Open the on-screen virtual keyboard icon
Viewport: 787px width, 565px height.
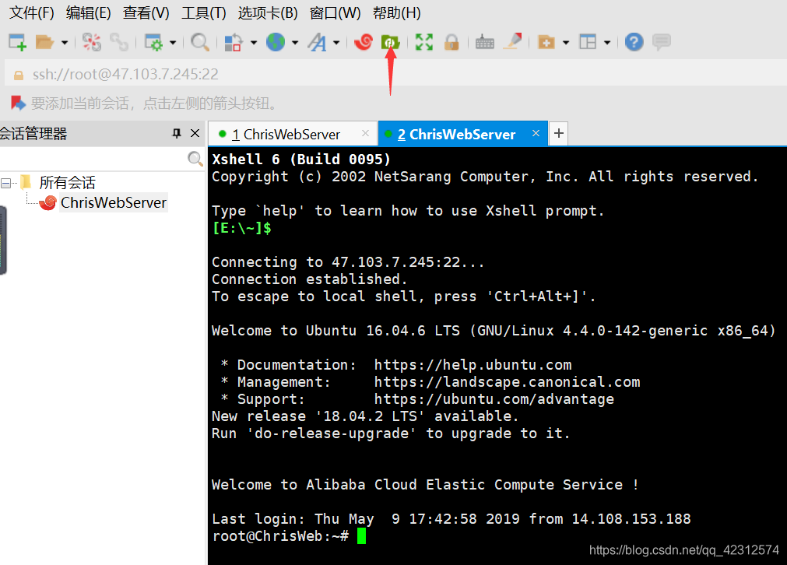(x=484, y=42)
